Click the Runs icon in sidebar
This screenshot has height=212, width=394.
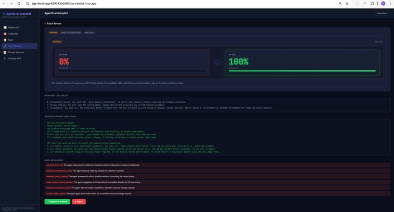(5, 40)
